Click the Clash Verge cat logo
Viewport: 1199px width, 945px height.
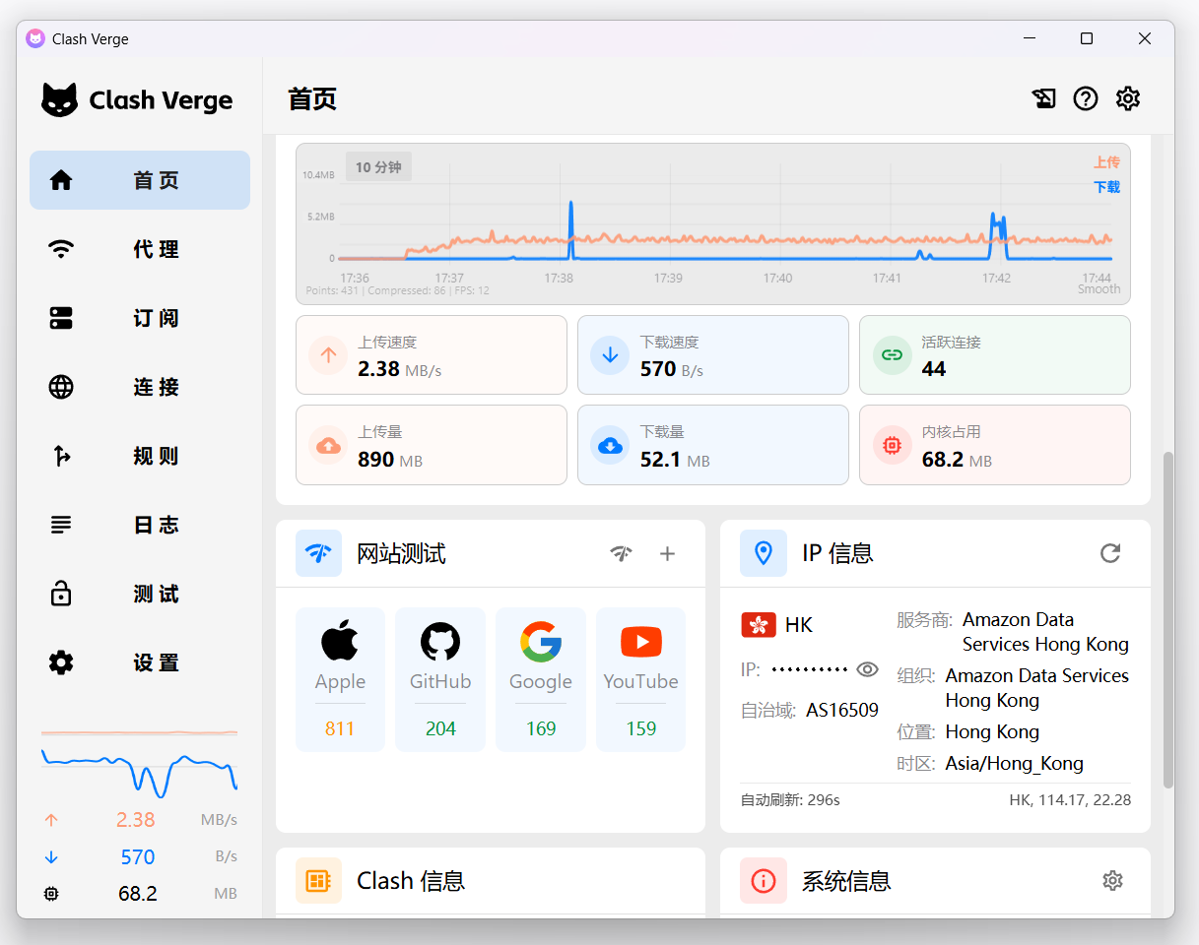point(58,99)
